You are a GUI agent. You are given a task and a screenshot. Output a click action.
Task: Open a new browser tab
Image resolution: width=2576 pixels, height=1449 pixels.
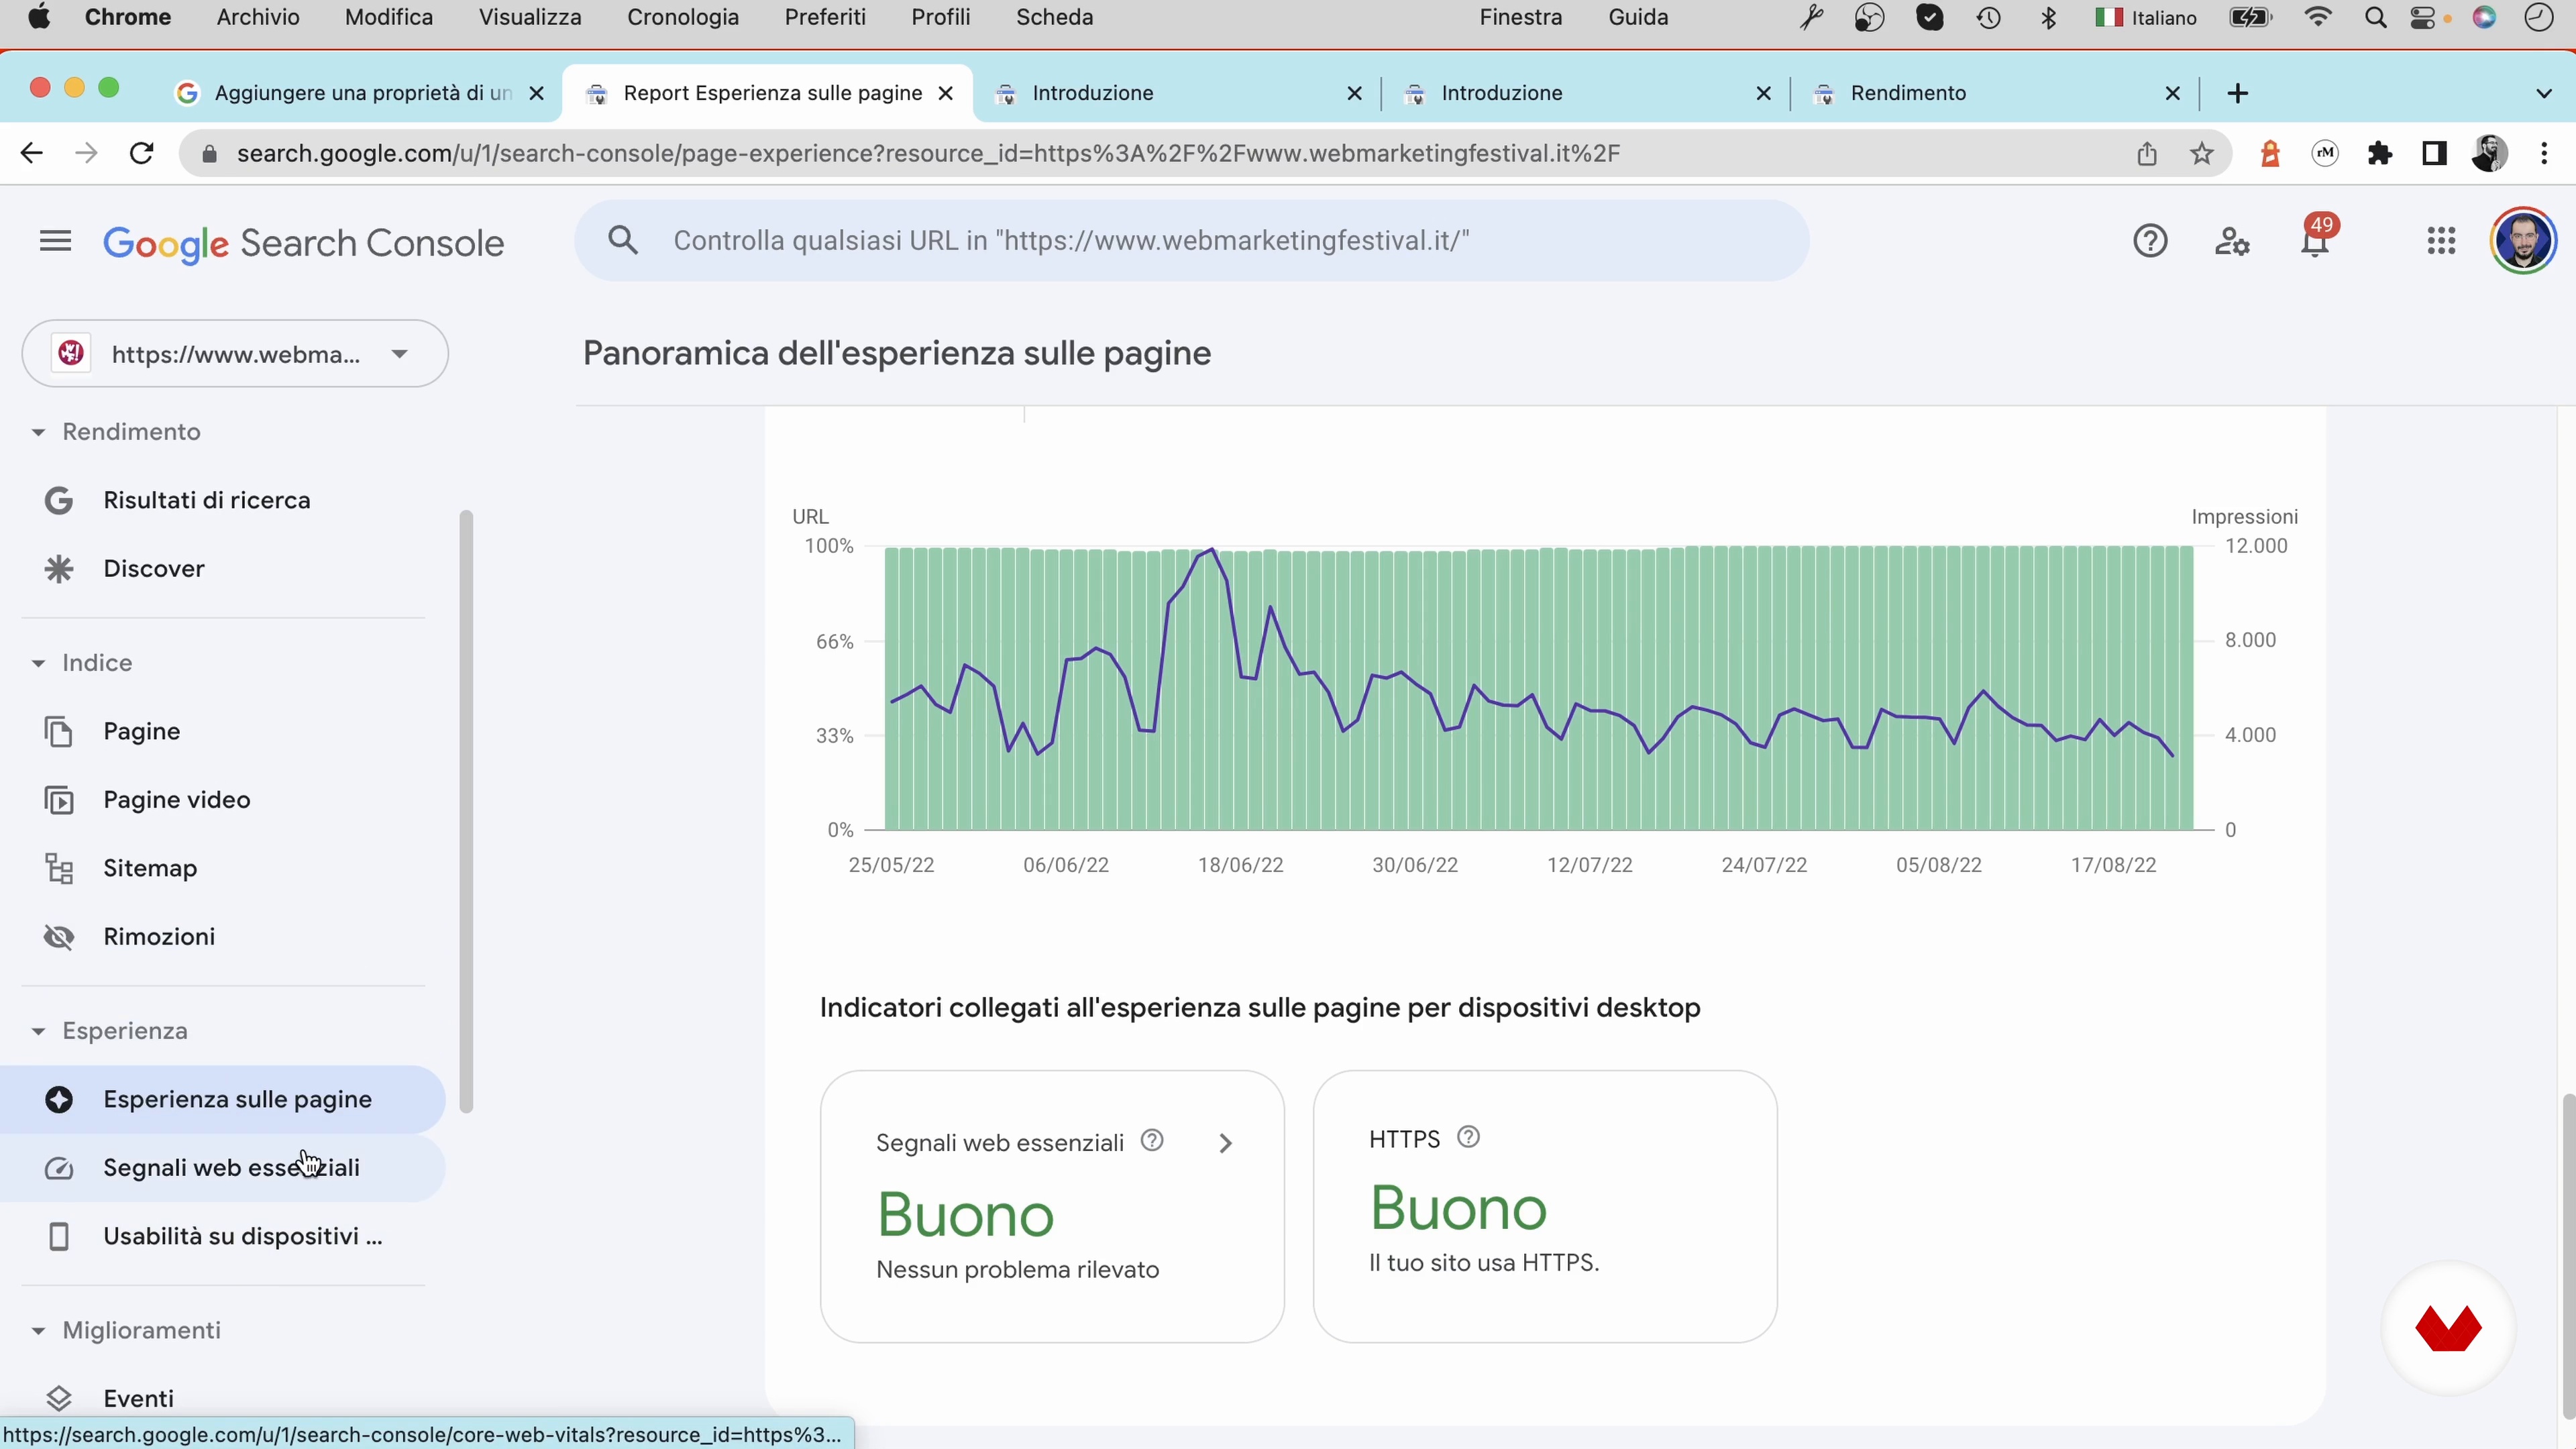click(2238, 93)
